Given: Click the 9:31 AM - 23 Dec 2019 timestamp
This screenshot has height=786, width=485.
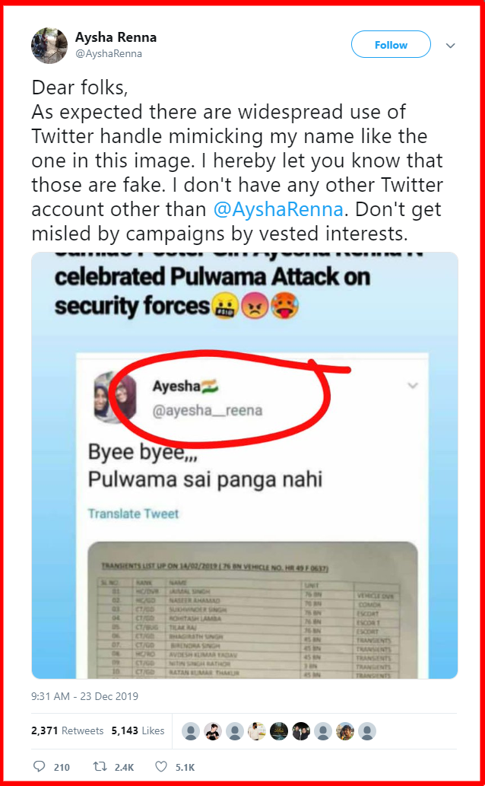Looking at the screenshot, I should (x=84, y=695).
